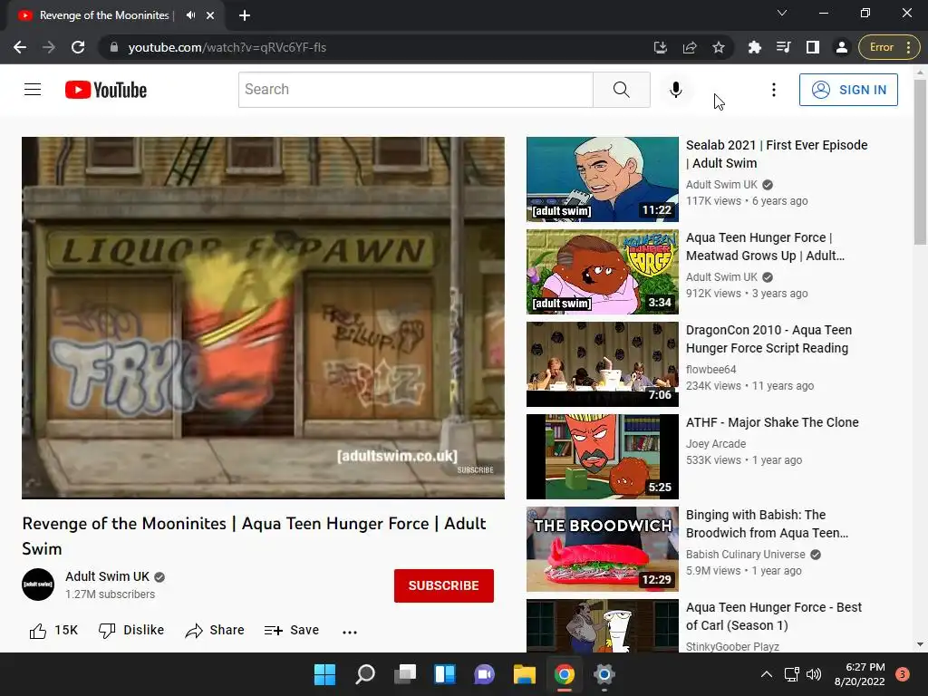Open the YouTube hamburger guide menu
This screenshot has height=696, width=928.
[33, 90]
